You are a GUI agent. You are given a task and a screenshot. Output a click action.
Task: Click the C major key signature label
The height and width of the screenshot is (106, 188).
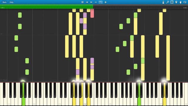point(4,80)
